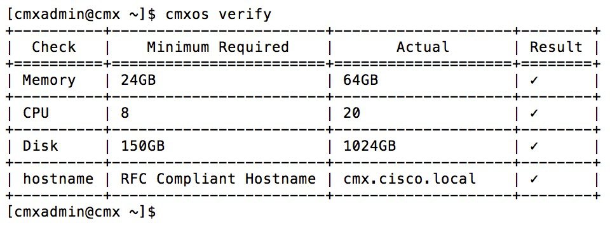610x228 pixels.
Task: Click the Memory row checkmark
Action: coord(534,80)
